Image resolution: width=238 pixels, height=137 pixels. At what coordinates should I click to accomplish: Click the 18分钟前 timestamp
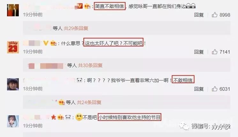[x=33, y=89]
